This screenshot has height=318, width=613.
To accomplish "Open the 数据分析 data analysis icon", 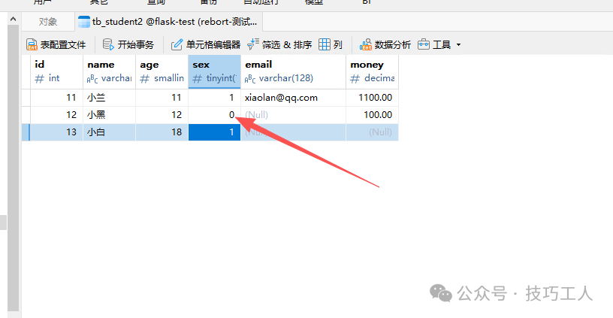I will pos(366,44).
